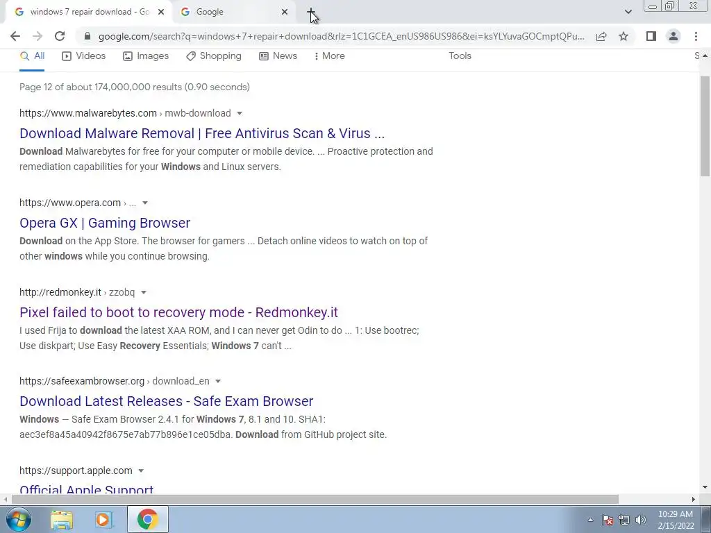711x533 pixels.
Task: Click the scroll right arrow
Action: pos(694,500)
